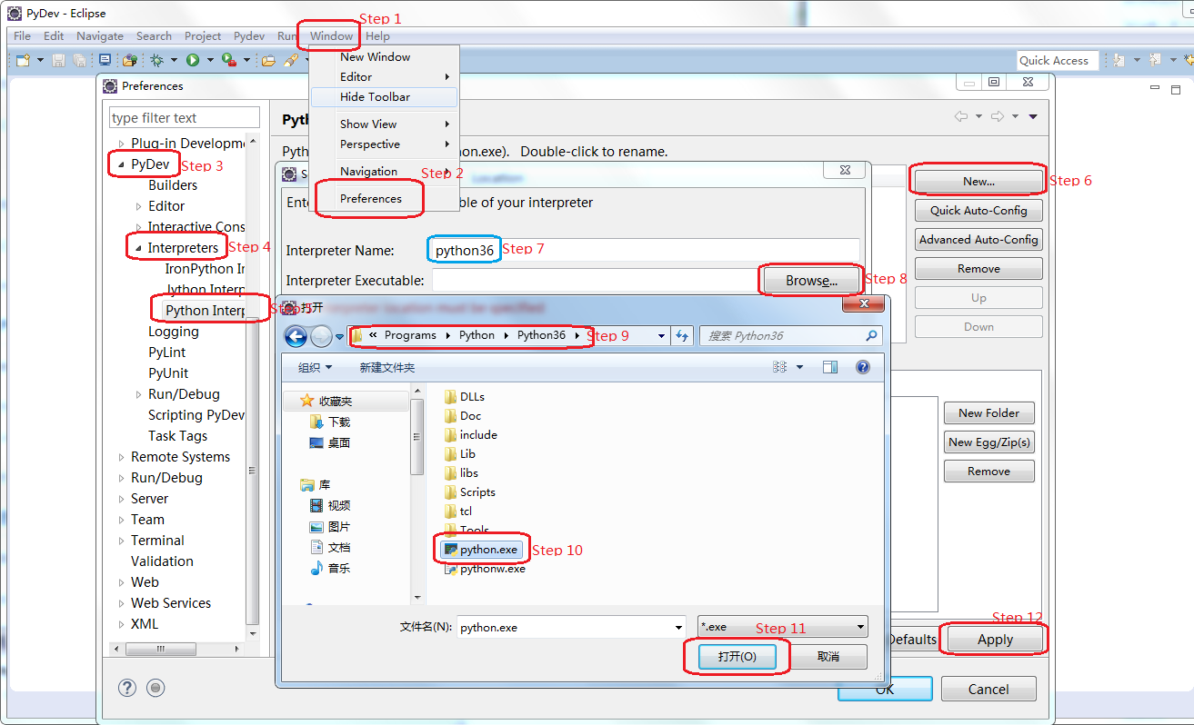This screenshot has height=725, width=1194.
Task: Open the Scripts folder
Action: tap(470, 492)
